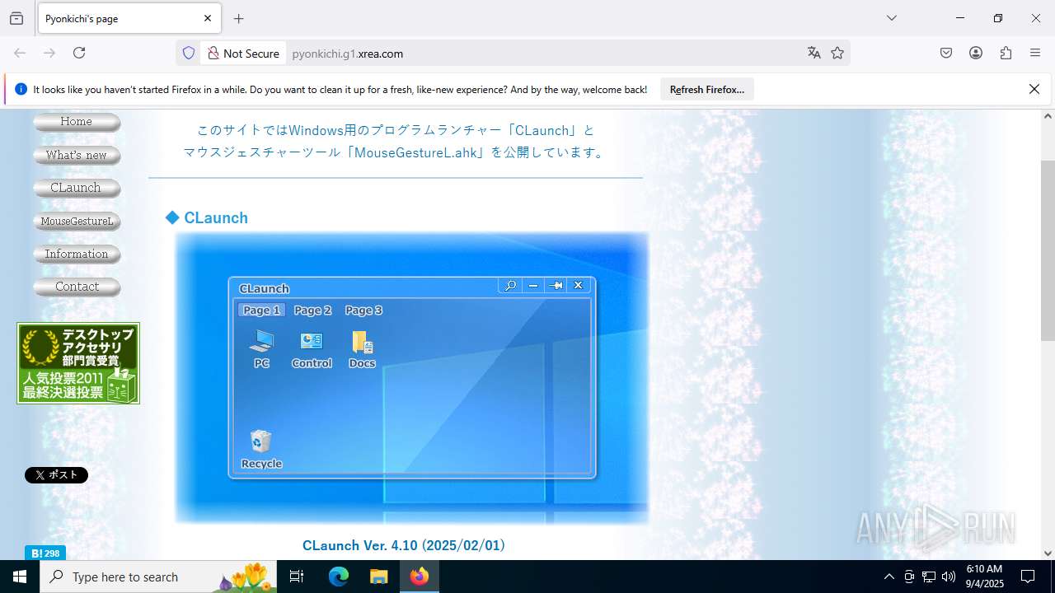Show hidden system tray icons
The height and width of the screenshot is (593, 1055).
pos(889,577)
